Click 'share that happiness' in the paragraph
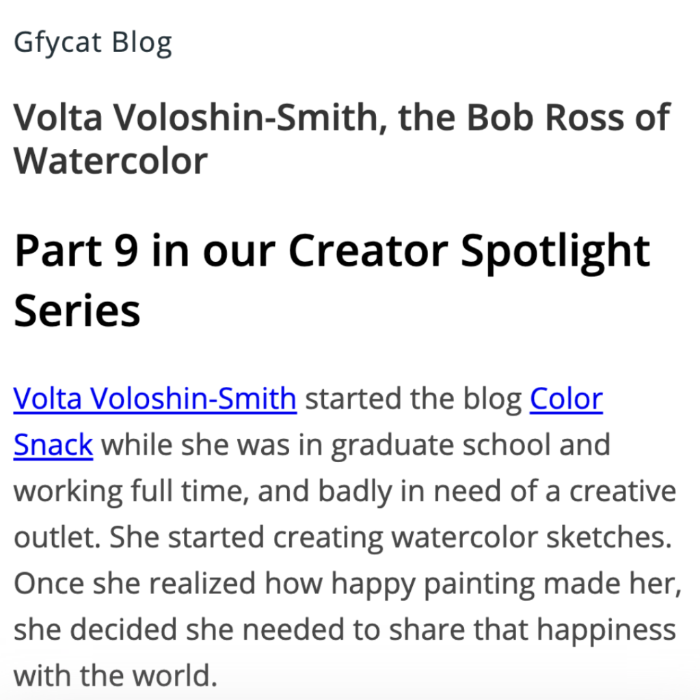 click(533, 630)
